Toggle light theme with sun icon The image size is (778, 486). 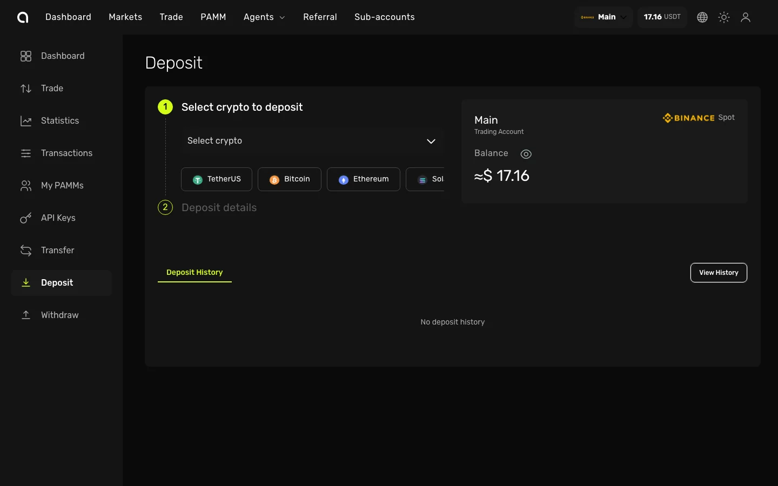[724, 17]
